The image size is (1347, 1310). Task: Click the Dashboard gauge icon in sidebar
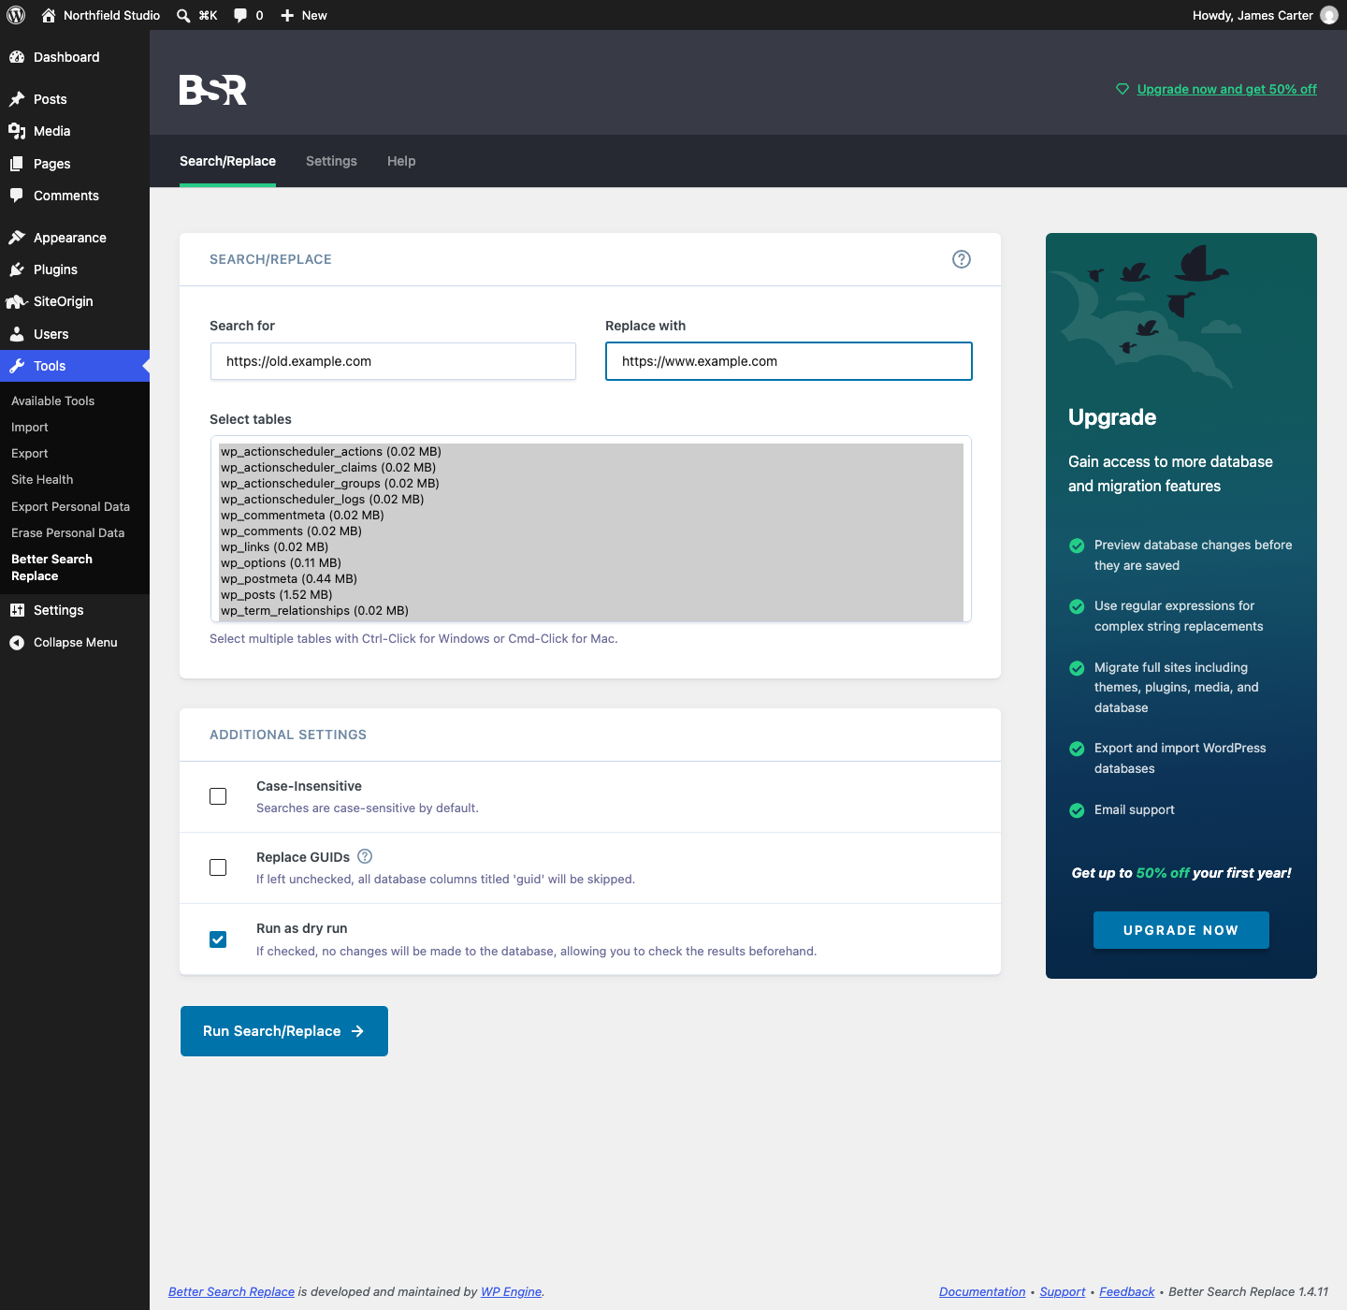pos(17,57)
